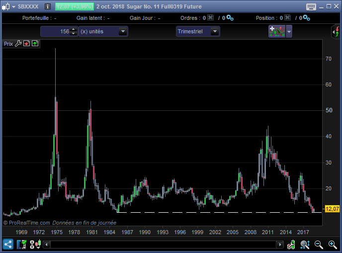342x253 pixels.
Task: Cancel orders using the X next to Ordres
Action: pyautogui.click(x=210, y=18)
